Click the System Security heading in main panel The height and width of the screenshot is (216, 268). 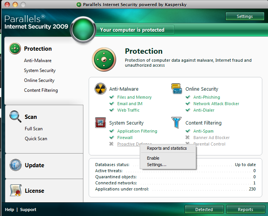126,123
